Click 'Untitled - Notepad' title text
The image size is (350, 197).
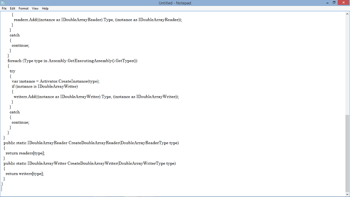click(x=175, y=3)
